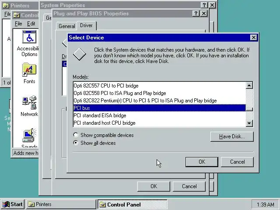Open the Network icon in Control Panel
Screen dimensions: 280x210
pyautogui.click(x=29, y=102)
